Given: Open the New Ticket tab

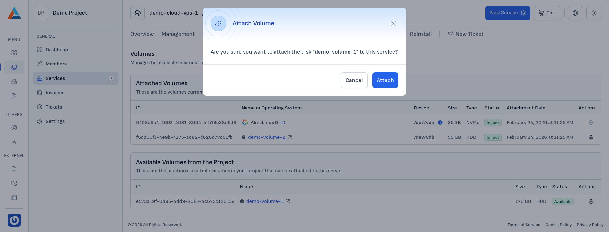Looking at the screenshot, I should click(465, 34).
